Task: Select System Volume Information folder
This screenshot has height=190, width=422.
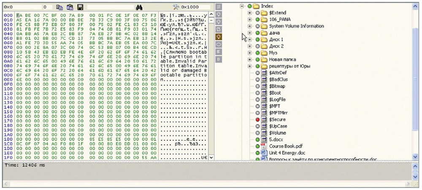Action: 296,26
